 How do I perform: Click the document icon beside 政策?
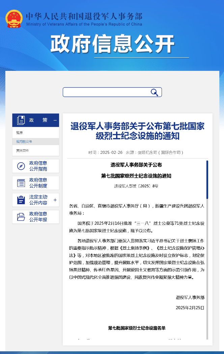[x=21, y=120]
